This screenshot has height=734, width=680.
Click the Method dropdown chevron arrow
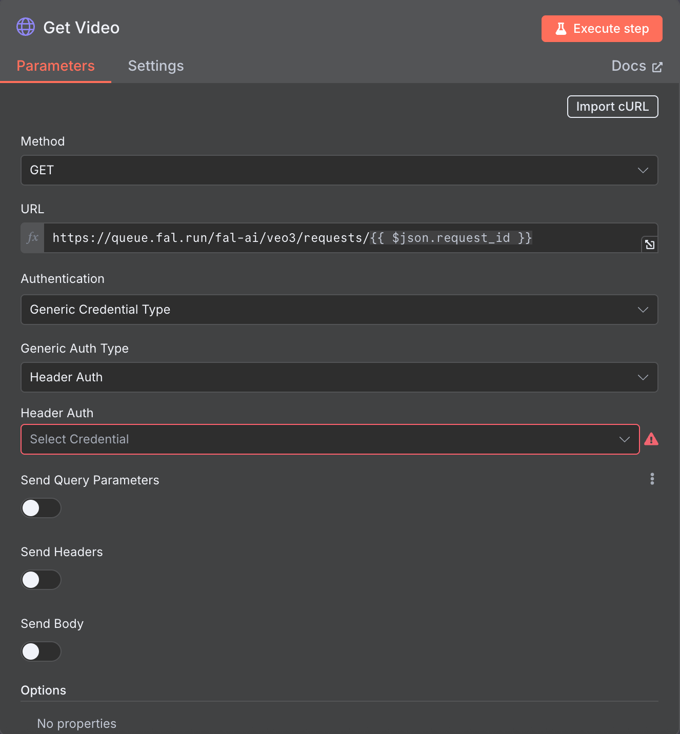[x=643, y=170]
